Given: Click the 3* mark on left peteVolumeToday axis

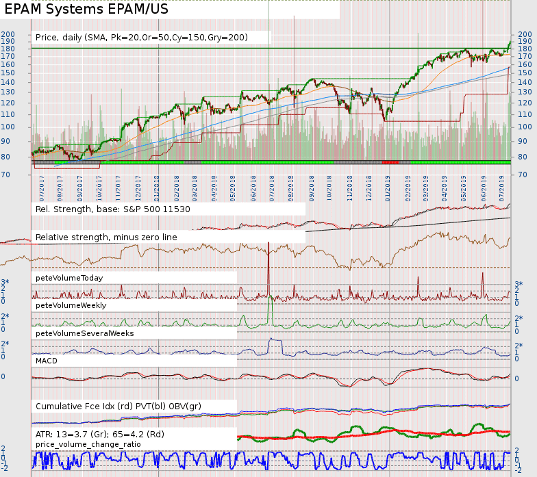Looking at the screenshot, I should (x=5, y=282).
